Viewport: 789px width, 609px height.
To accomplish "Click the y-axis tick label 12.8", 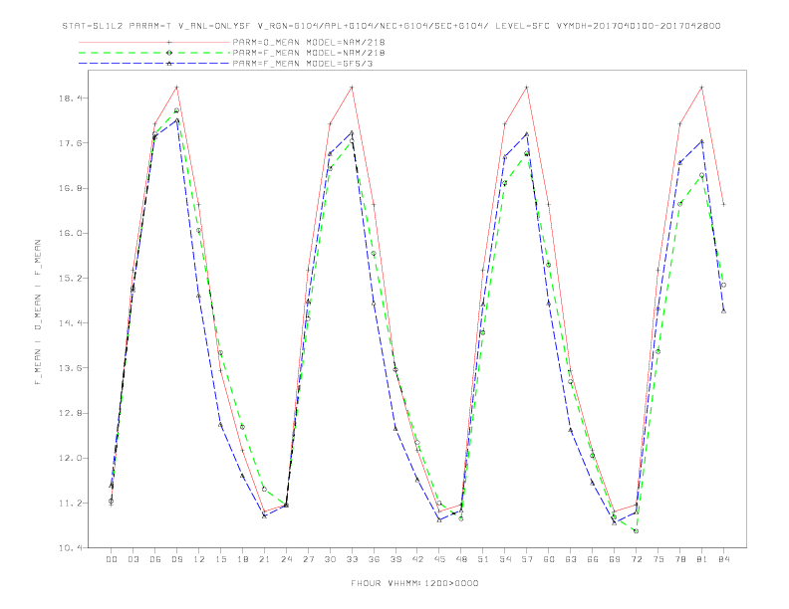I will pos(69,413).
